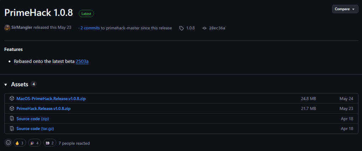This screenshot has width=362, height=151.
Task: Download MacOS-PrimeHack.Release.v1.0.8.zip
Action: coord(51,99)
